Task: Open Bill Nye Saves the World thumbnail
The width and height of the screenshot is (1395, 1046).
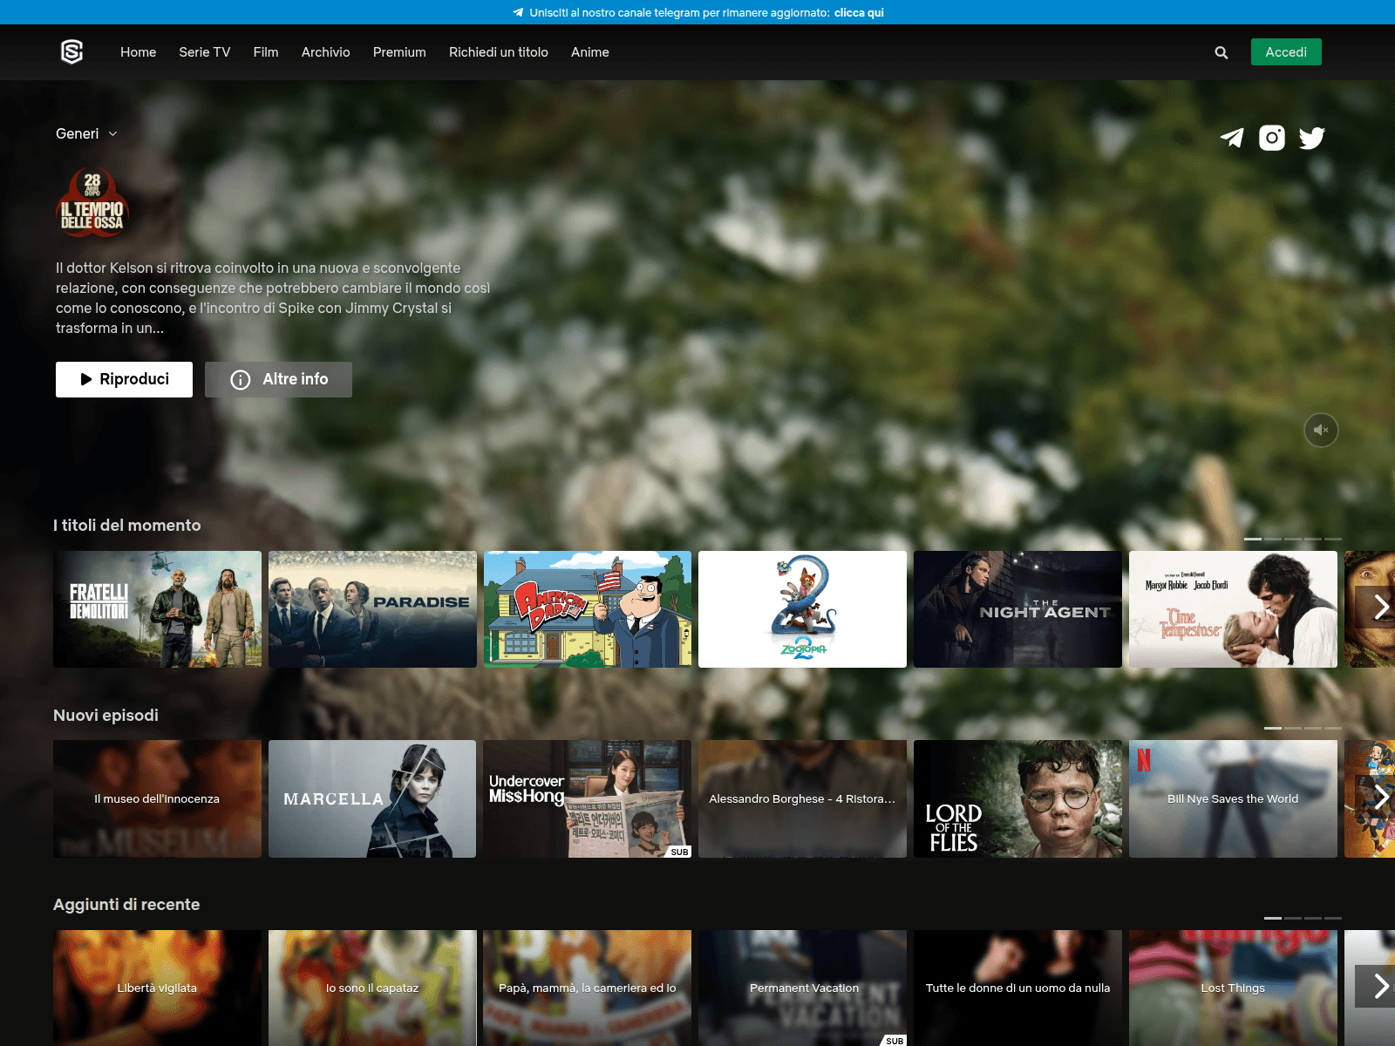Action: [1233, 798]
